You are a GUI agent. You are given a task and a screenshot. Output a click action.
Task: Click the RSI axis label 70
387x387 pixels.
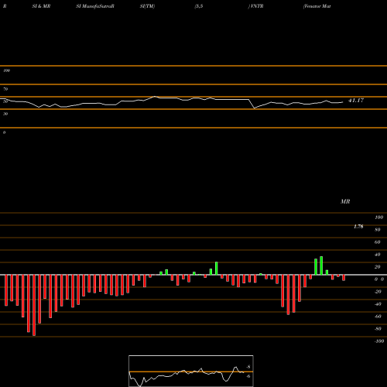5,89
